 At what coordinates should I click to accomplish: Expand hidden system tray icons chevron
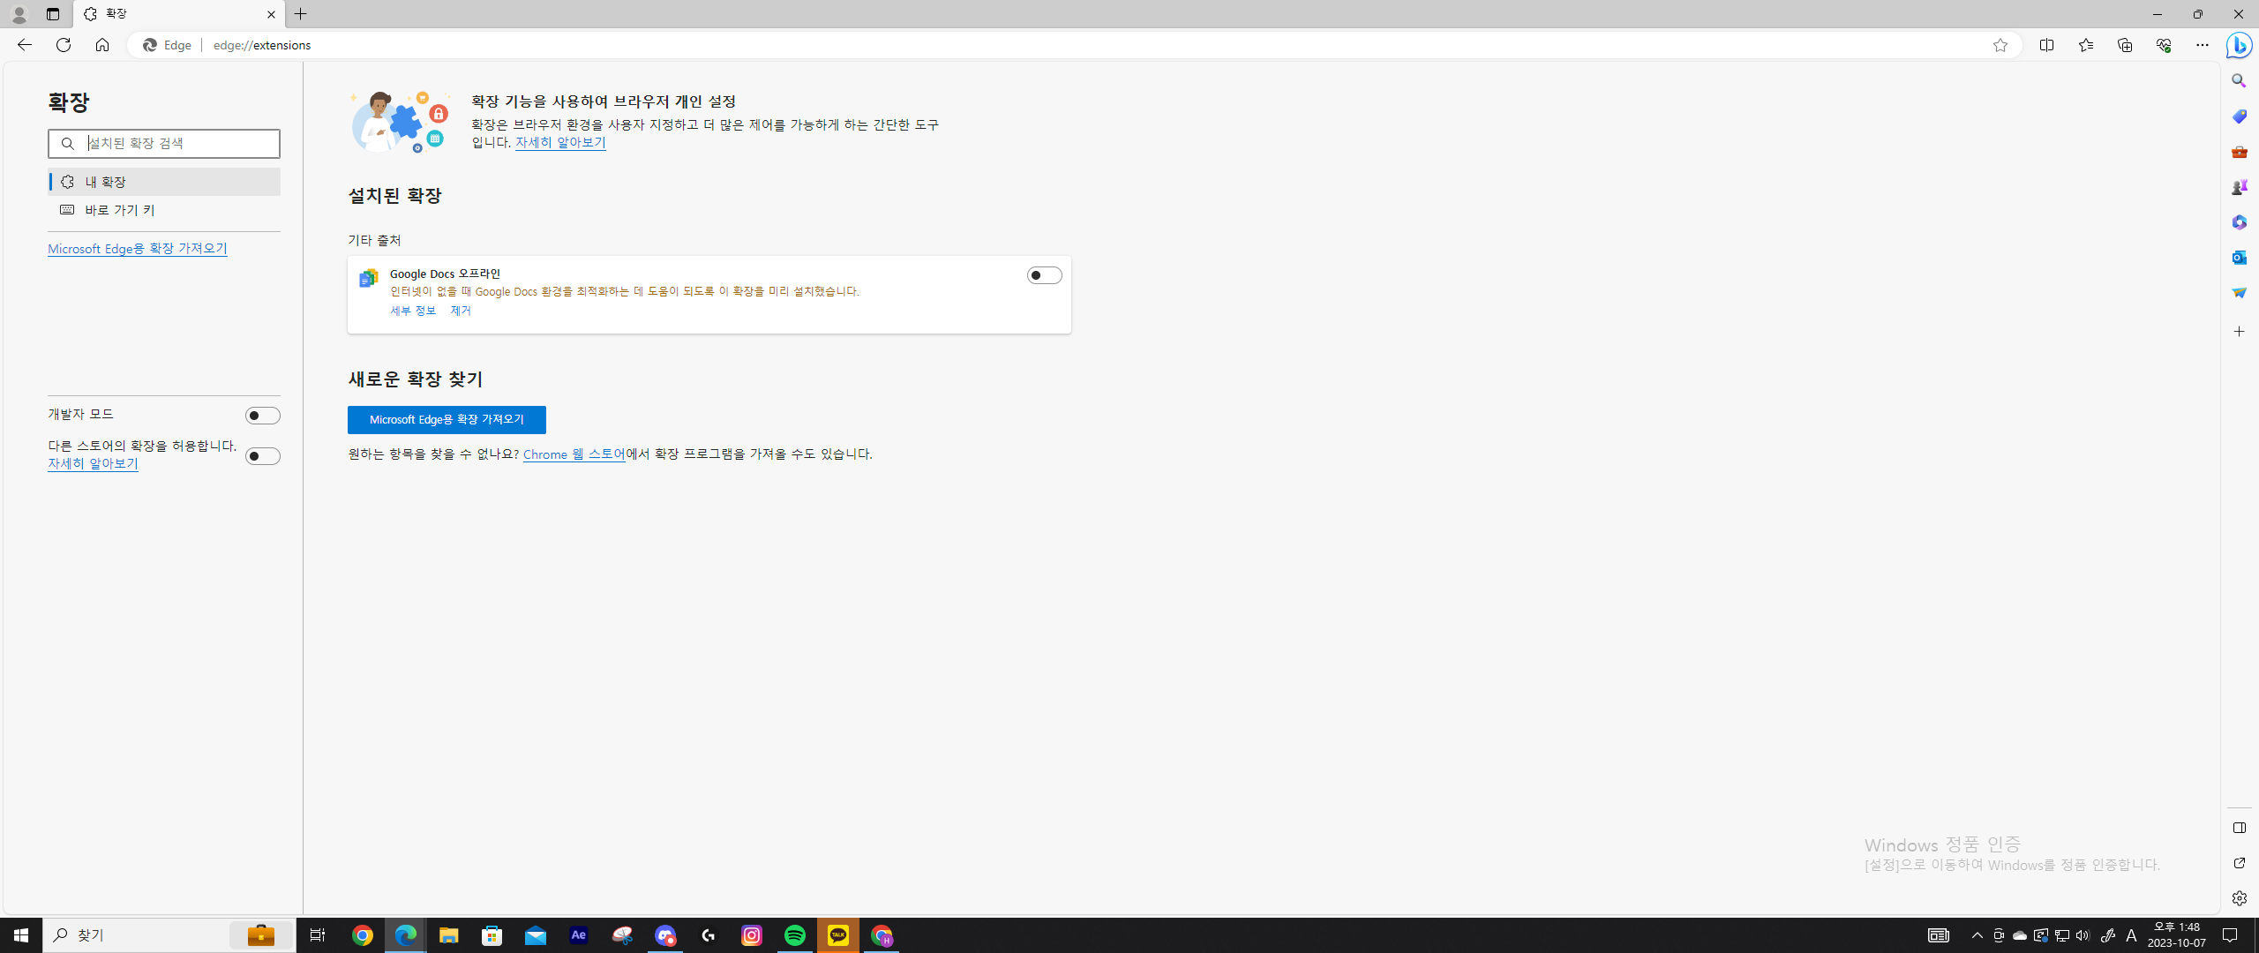click(1977, 935)
